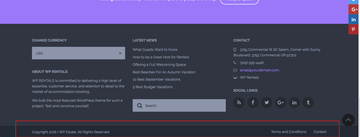Click the (305) 555-4446 phone number
The image size is (360, 137).
(x=252, y=63)
